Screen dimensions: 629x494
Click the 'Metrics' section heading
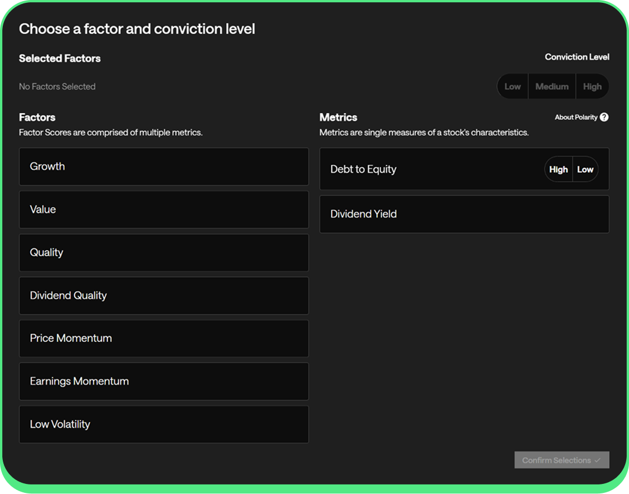coord(338,117)
